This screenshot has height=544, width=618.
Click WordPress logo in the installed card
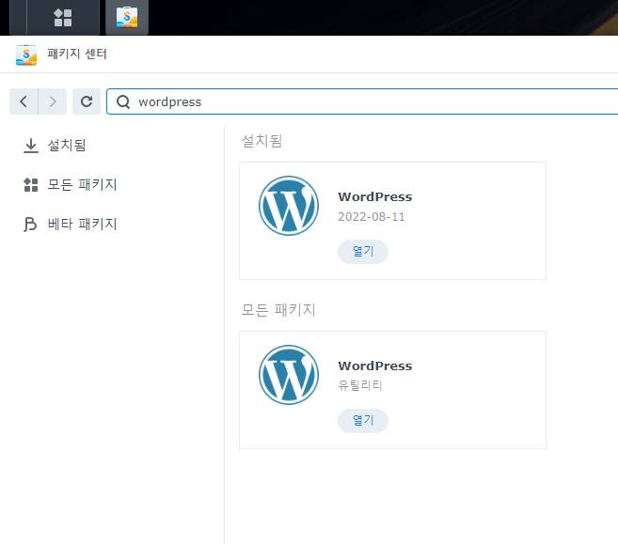pyautogui.click(x=289, y=206)
